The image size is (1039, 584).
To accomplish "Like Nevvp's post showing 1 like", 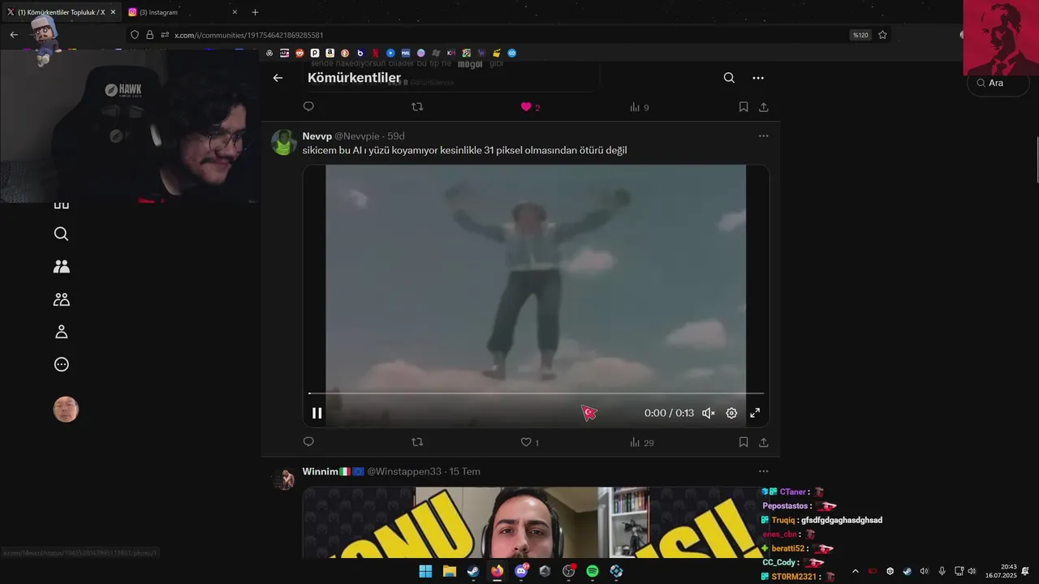I will 529,442.
